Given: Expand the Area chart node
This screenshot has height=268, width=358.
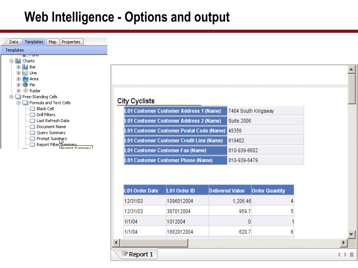Looking at the screenshot, I should tap(19, 79).
